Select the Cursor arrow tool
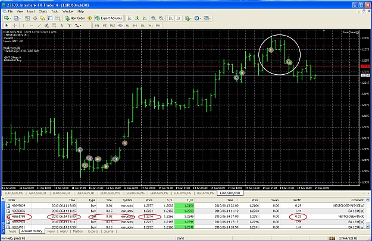This screenshot has height=241, width=372. pyautogui.click(x=7, y=26)
